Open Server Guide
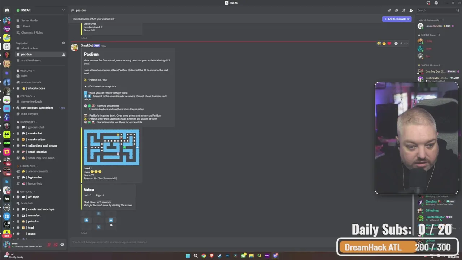Image resolution: width=462 pixels, height=260 pixels. pos(40,20)
